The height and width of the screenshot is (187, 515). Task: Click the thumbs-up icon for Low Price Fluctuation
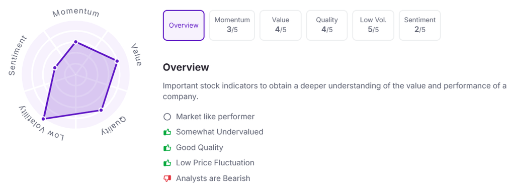coord(167,163)
